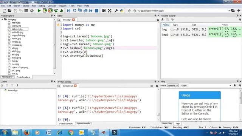
Task: Click the Variable explorer import data icon
Action: click(162, 19)
